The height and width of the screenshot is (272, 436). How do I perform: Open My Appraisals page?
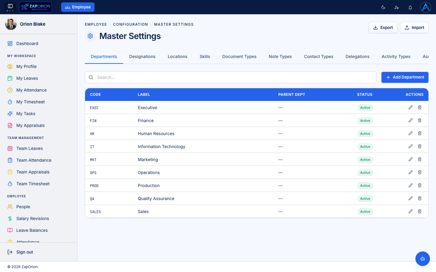[38, 125]
